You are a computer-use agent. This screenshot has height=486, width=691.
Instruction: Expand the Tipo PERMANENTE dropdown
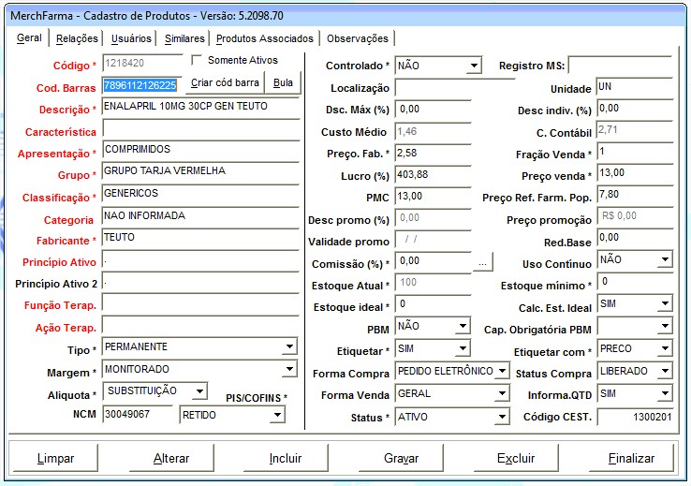coord(288,347)
